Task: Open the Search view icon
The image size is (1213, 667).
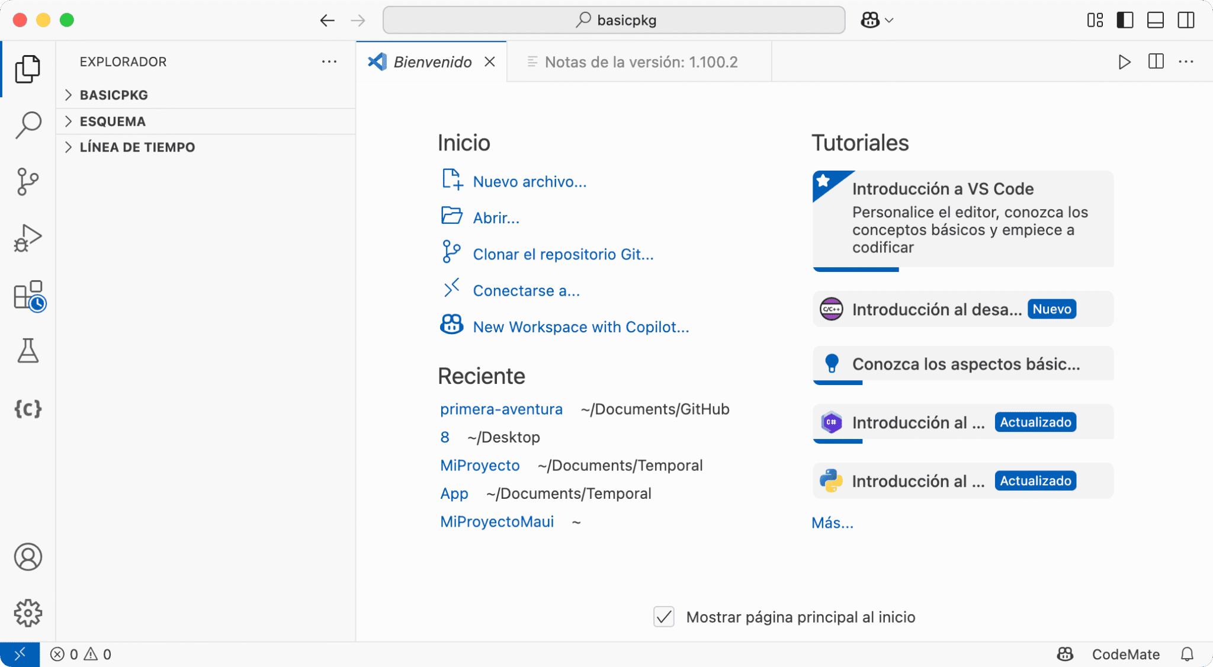Action: pyautogui.click(x=28, y=124)
